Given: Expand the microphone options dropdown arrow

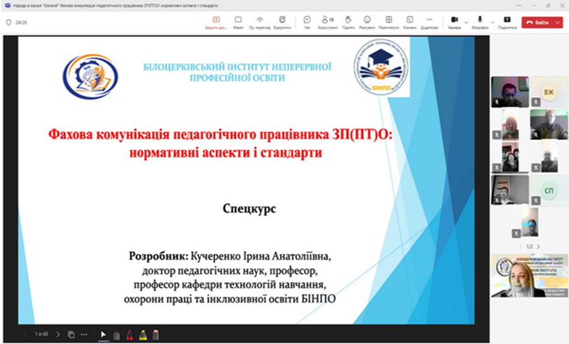Looking at the screenshot, I should click(492, 22).
